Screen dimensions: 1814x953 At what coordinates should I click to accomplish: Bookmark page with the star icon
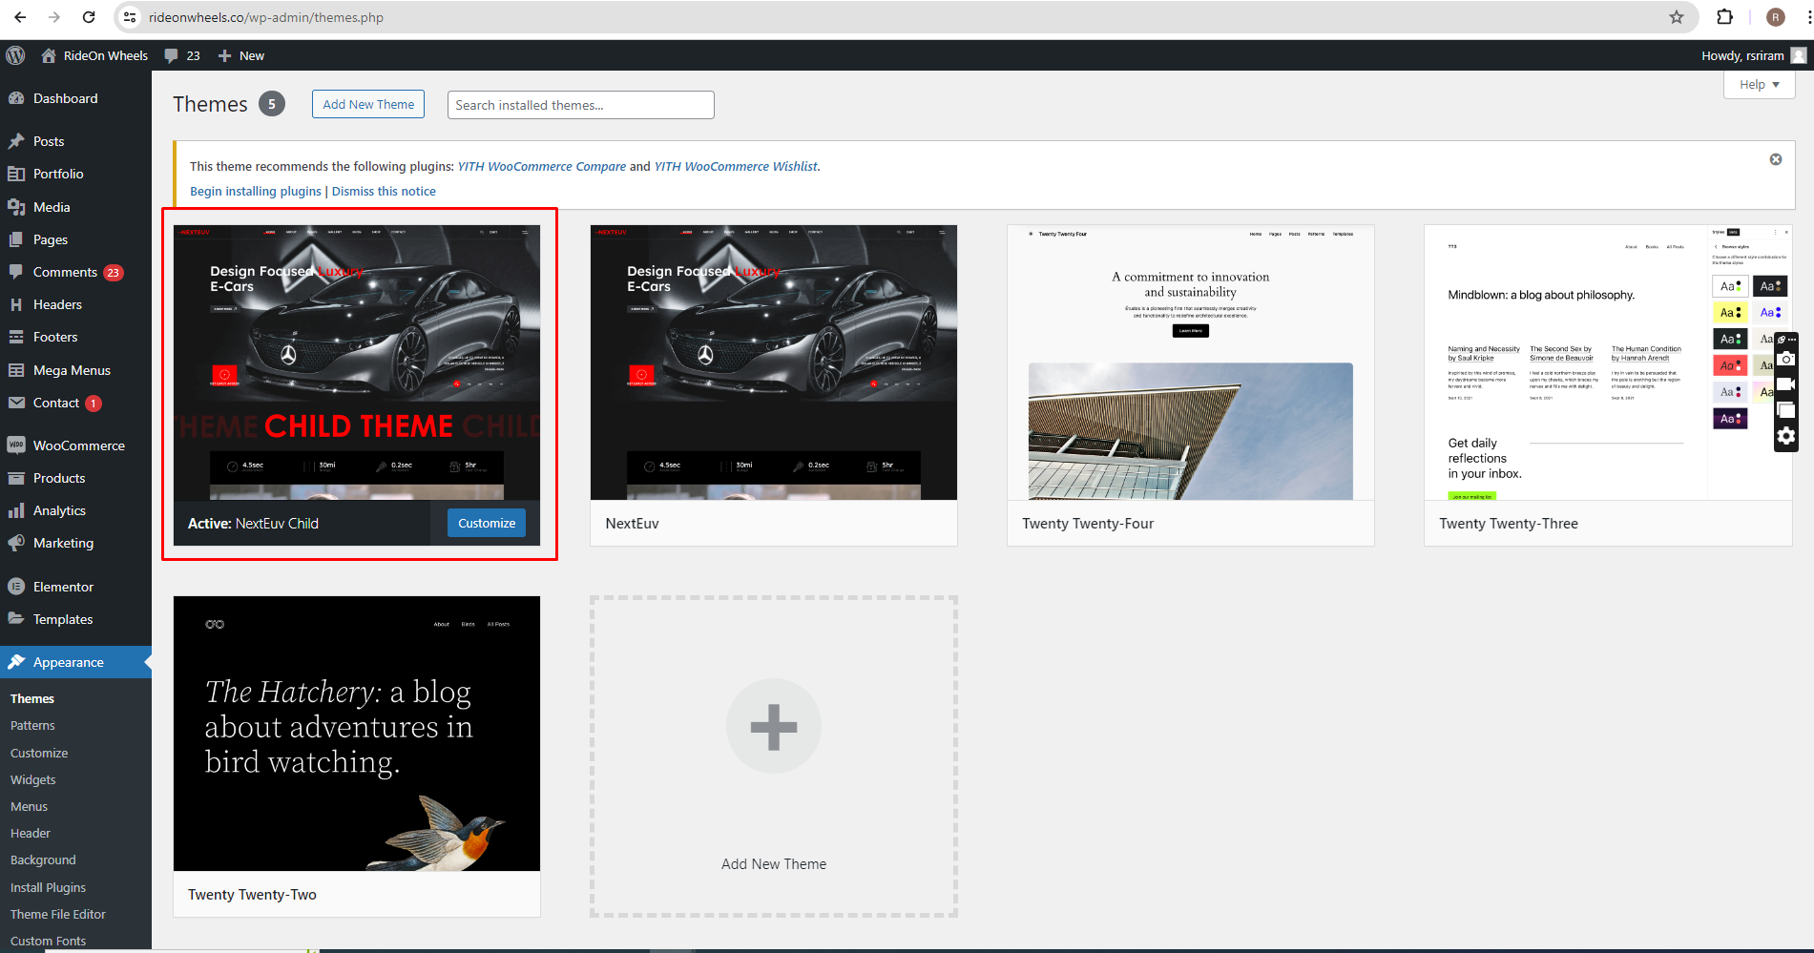pos(1677,17)
